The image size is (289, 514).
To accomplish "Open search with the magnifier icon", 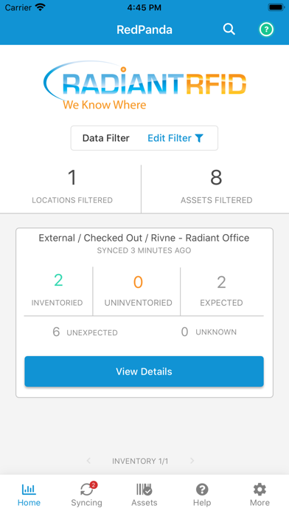I will click(229, 30).
